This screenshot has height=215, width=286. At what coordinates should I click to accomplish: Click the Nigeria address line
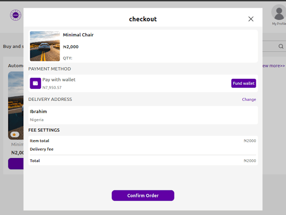tap(37, 120)
